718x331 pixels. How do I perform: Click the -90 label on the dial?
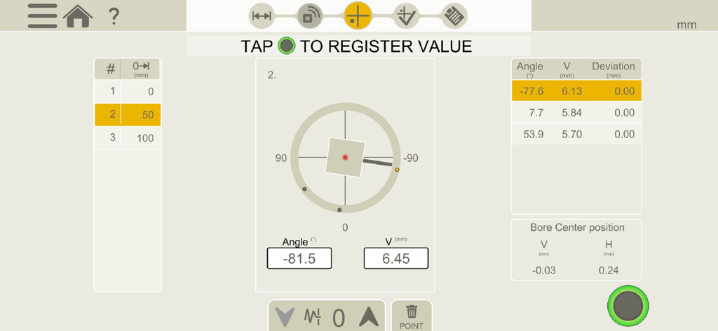(411, 158)
